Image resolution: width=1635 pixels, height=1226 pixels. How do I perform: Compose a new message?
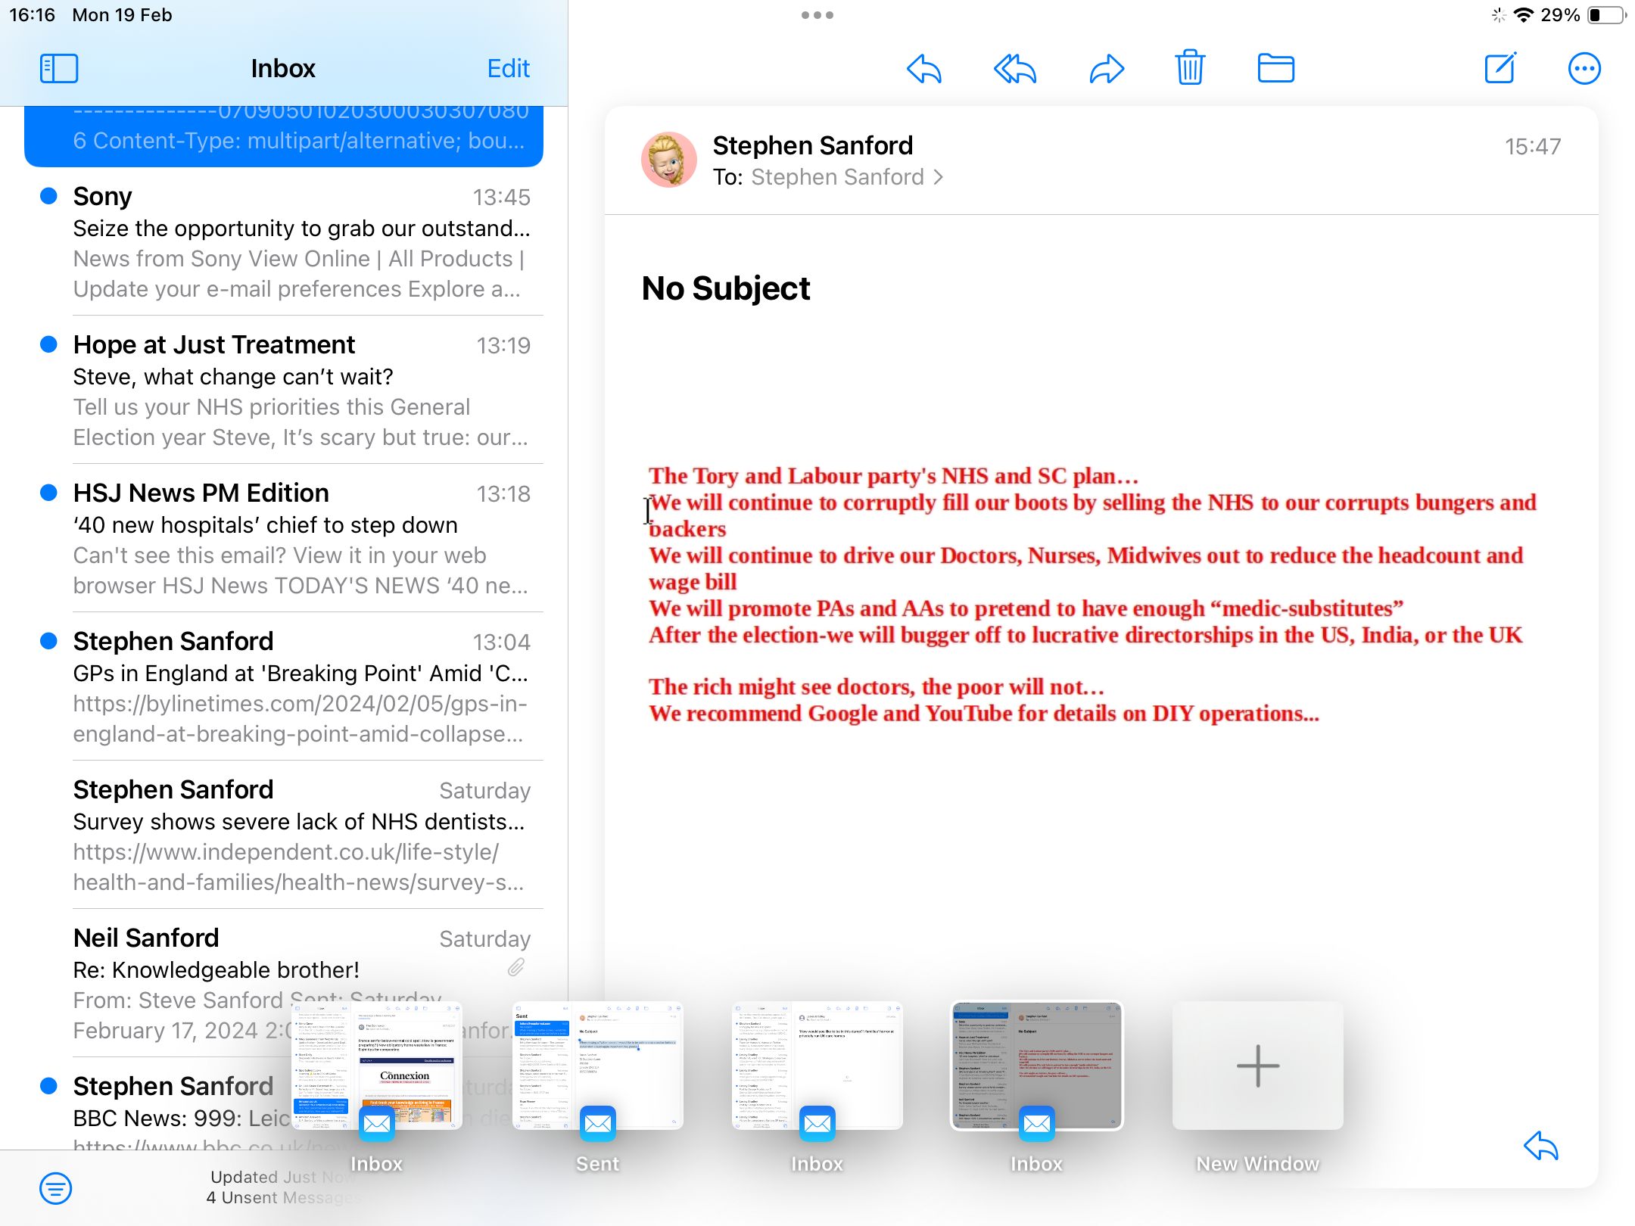click(1500, 68)
